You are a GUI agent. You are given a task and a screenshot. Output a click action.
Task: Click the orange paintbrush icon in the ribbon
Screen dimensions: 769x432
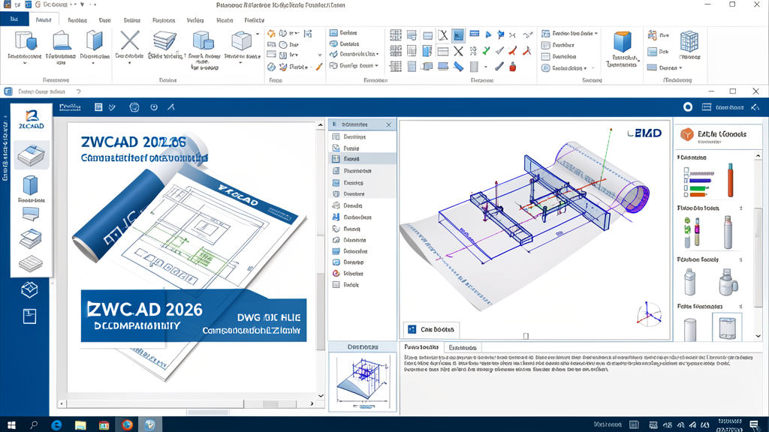click(x=318, y=67)
